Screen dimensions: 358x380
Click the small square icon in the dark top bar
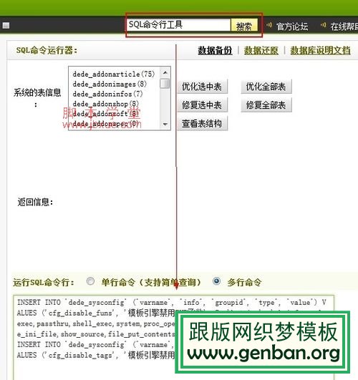[x=6, y=26]
